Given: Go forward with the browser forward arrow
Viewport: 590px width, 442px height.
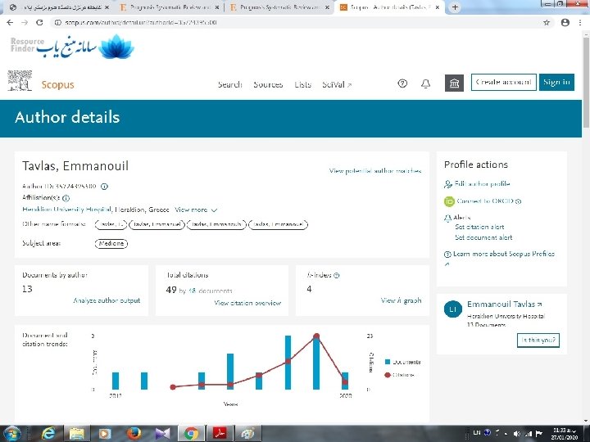Looking at the screenshot, I should pyautogui.click(x=25, y=23).
